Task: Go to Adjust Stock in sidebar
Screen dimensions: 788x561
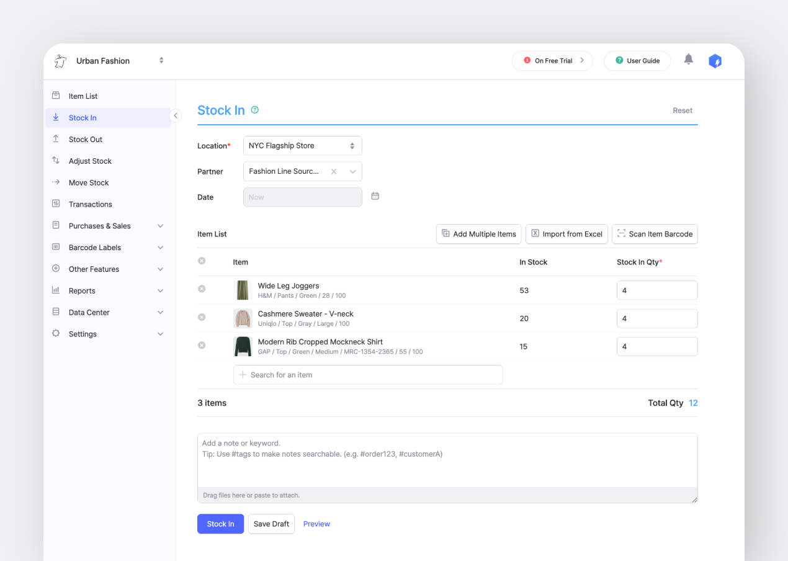Action: coord(90,161)
